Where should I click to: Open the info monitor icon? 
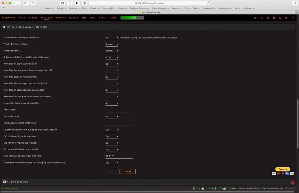click(x=280, y=18)
